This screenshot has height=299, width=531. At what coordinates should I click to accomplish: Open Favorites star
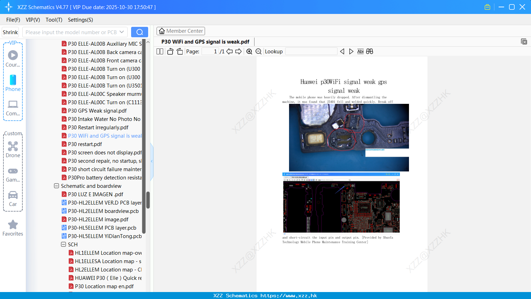pyautogui.click(x=13, y=228)
